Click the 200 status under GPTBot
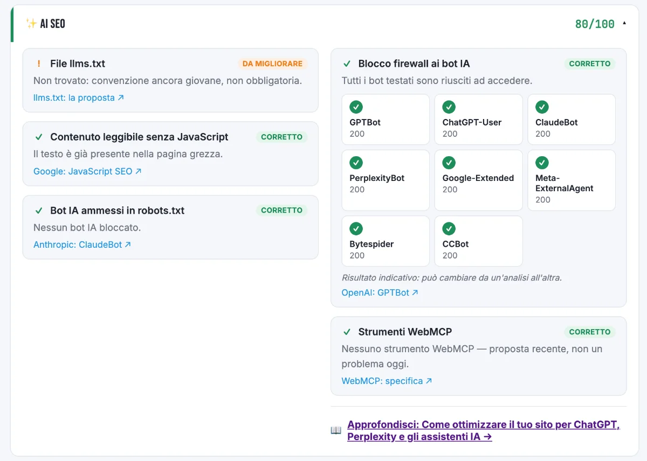 tap(357, 134)
